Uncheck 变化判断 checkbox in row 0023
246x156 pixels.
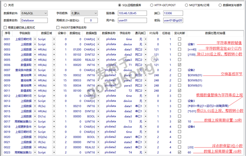coord(180,152)
